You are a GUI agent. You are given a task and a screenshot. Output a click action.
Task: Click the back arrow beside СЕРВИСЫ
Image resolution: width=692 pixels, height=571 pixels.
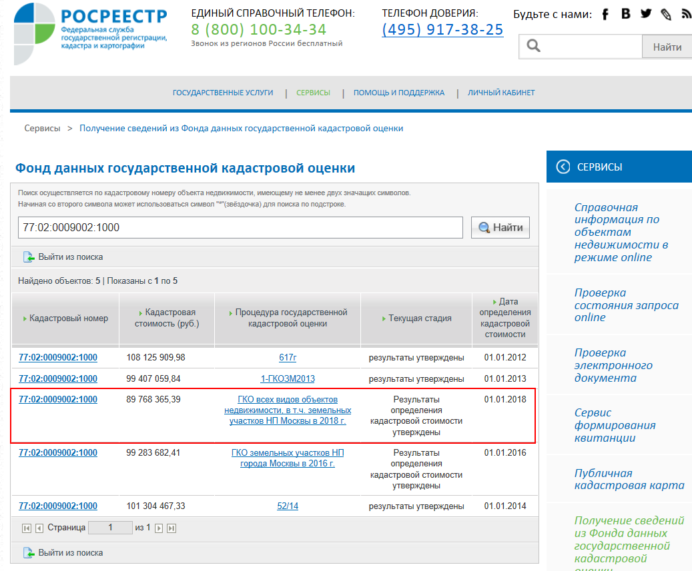point(563,167)
